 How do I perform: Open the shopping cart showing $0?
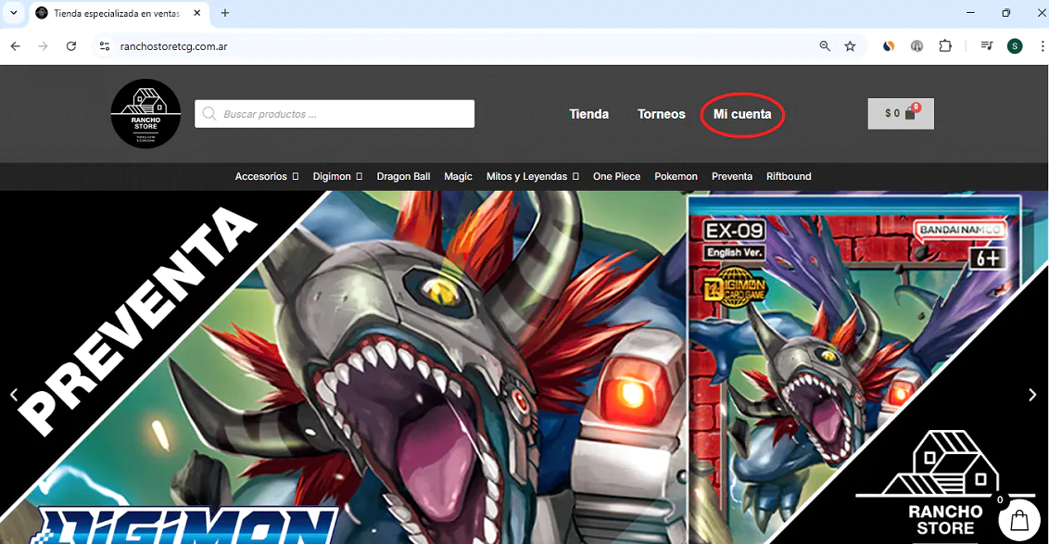click(901, 114)
